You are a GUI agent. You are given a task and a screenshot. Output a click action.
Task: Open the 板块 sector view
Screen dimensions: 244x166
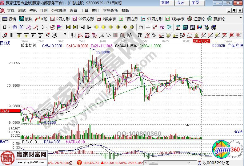click(x=26, y=19)
